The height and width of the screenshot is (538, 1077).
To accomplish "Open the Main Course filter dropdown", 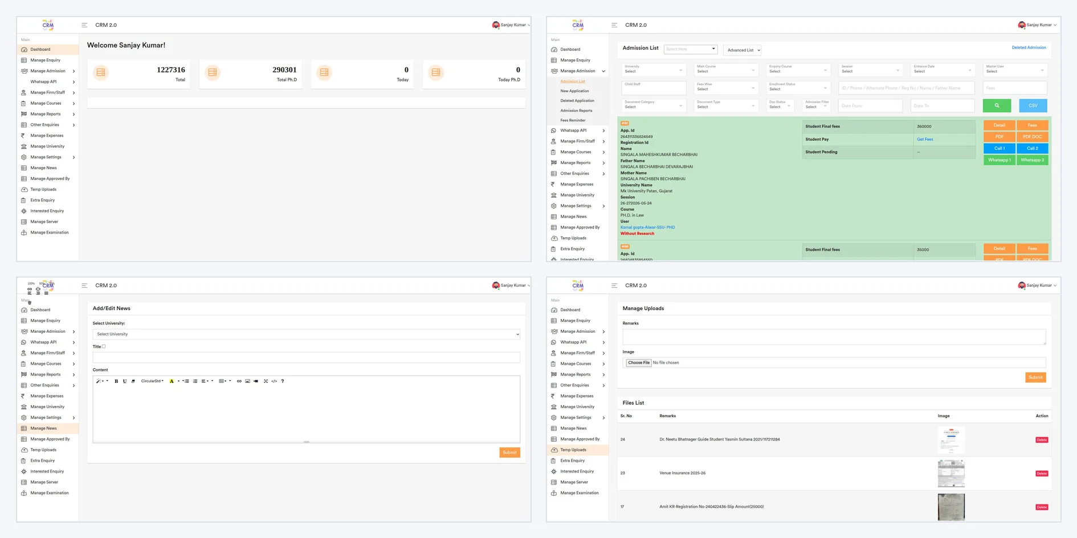I will click(x=726, y=70).
